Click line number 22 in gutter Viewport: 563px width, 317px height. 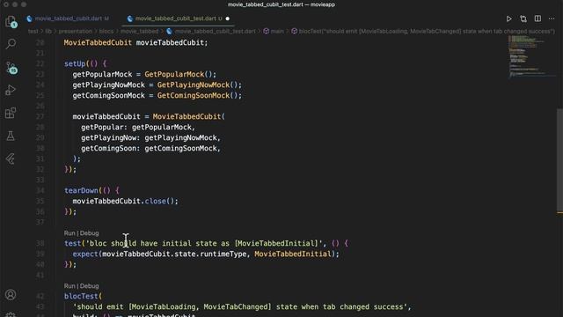coord(40,63)
